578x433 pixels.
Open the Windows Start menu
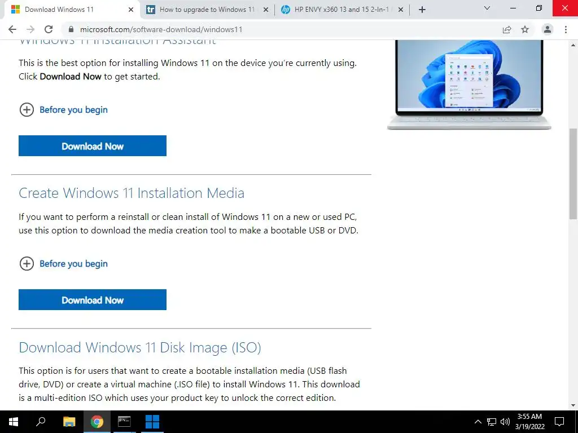pos(14,422)
